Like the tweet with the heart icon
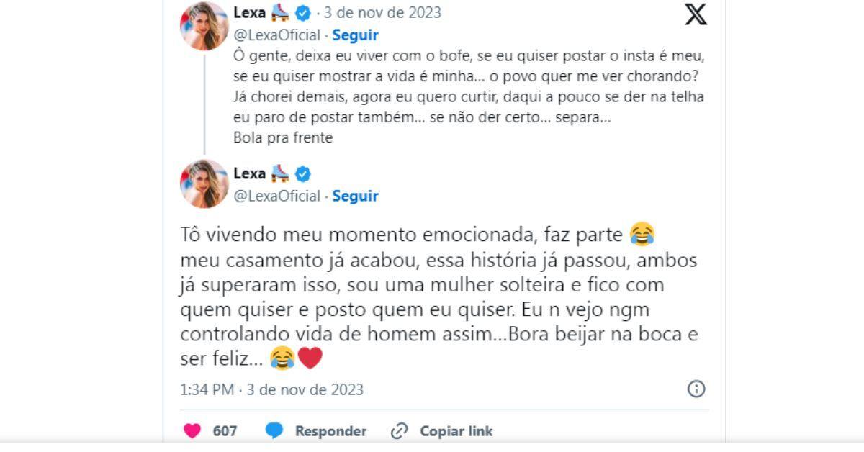This screenshot has width=864, height=452. pyautogui.click(x=192, y=431)
